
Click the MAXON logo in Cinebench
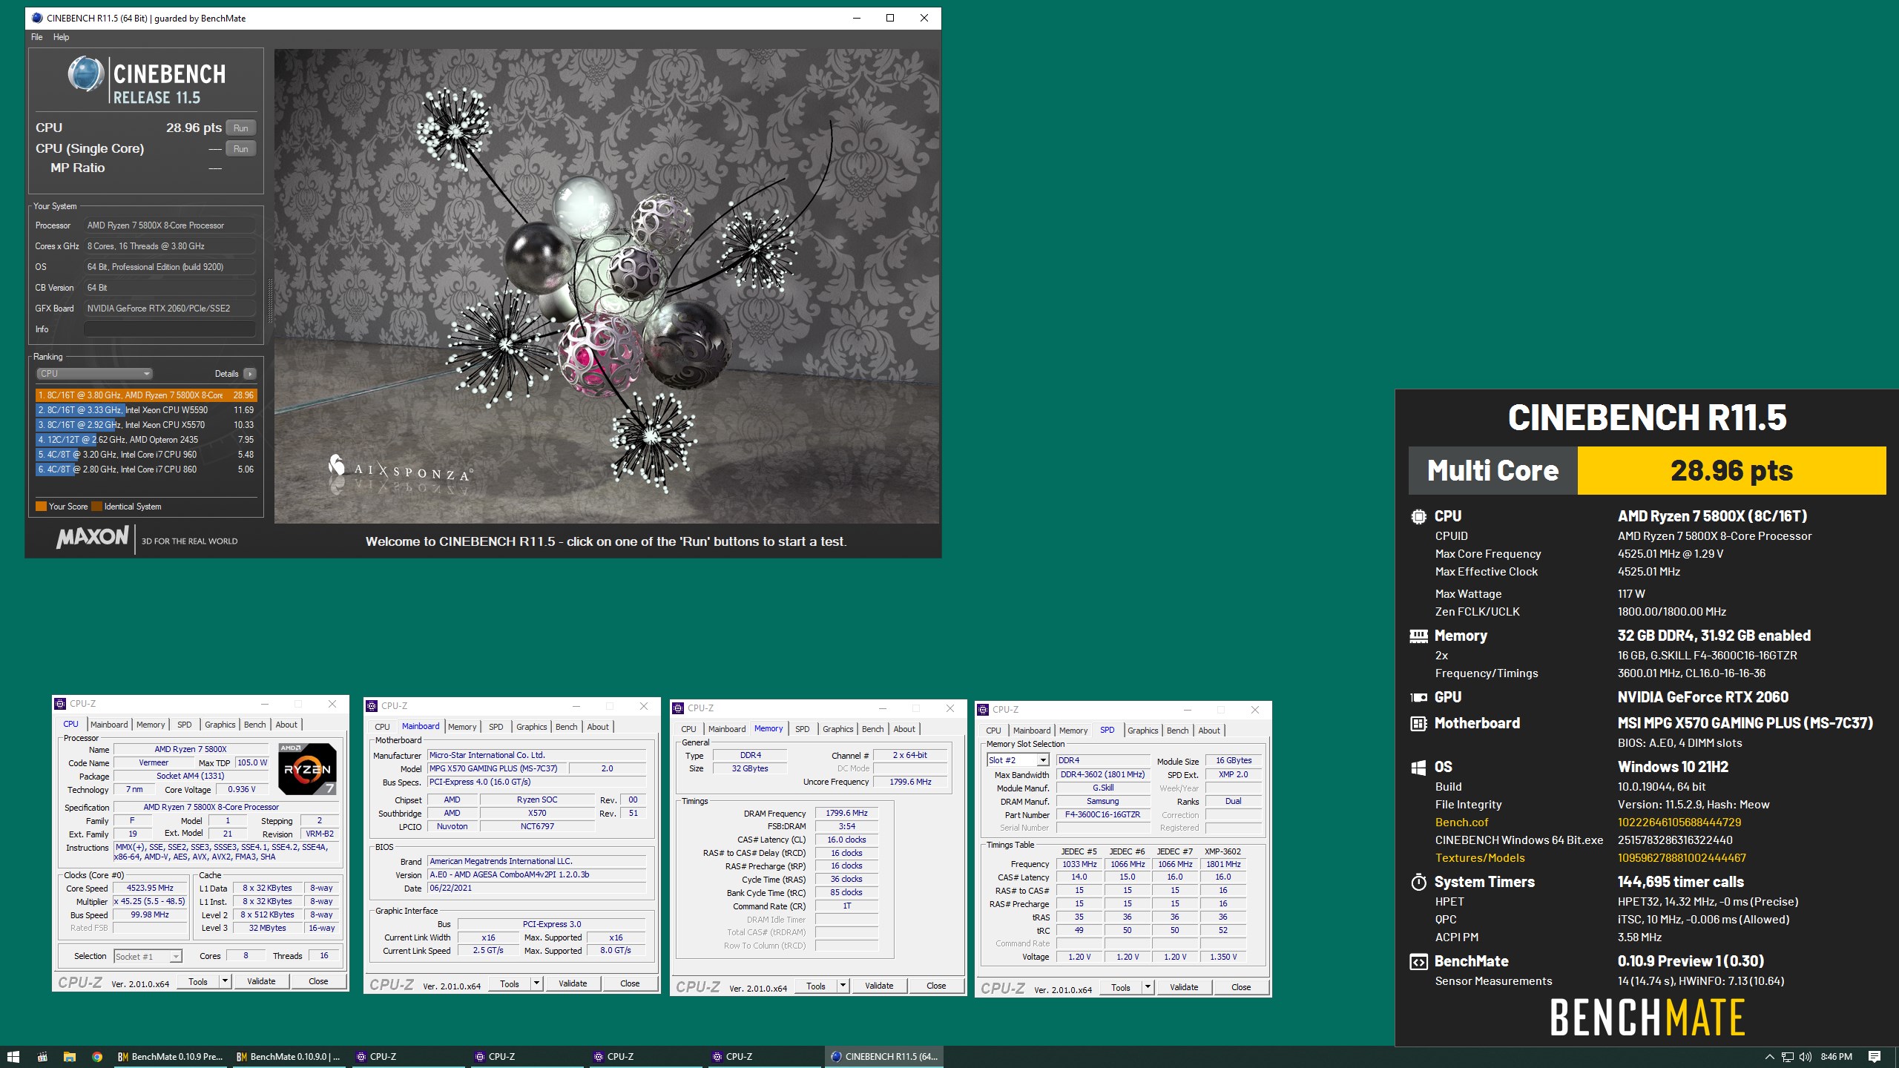click(x=92, y=537)
